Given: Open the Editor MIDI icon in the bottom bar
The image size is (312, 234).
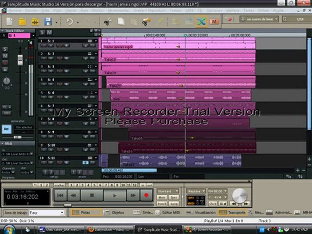Looking at the screenshot, I should [x=158, y=213].
